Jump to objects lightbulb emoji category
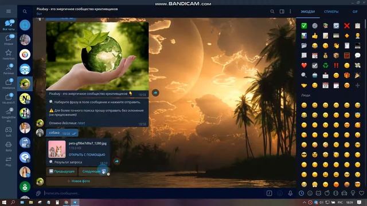The width and height of the screenshot is (367, 206). point(353,193)
